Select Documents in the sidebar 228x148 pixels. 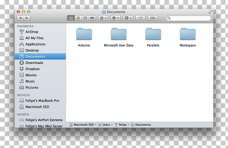click(x=40, y=57)
